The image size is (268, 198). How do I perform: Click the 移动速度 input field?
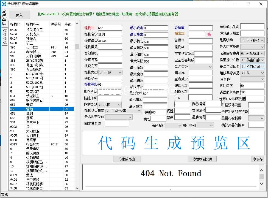click(252, 86)
